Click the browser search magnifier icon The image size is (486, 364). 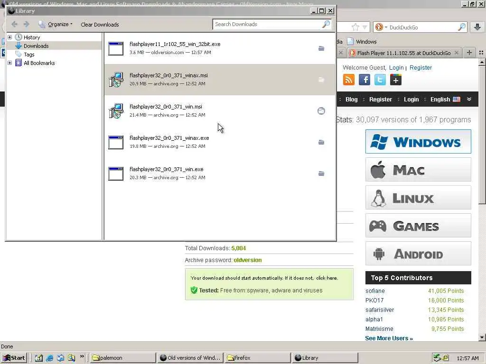click(461, 27)
